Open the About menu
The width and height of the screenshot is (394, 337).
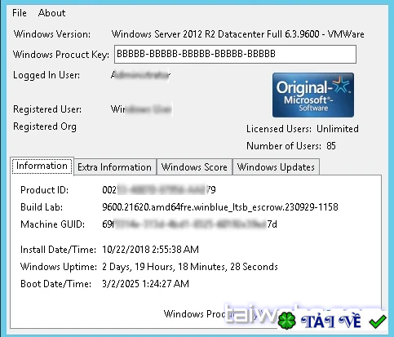[x=51, y=13]
